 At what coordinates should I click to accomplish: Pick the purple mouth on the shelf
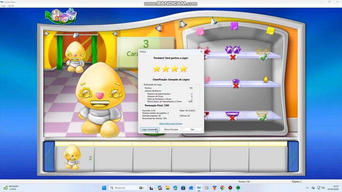point(232,114)
